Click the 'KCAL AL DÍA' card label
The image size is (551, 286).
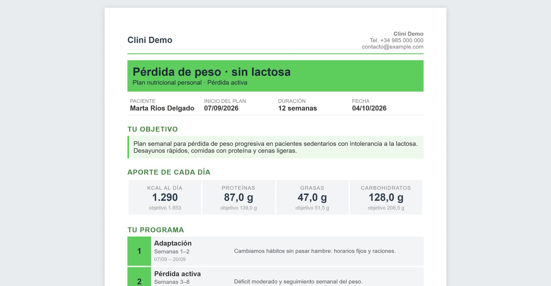[x=165, y=188]
